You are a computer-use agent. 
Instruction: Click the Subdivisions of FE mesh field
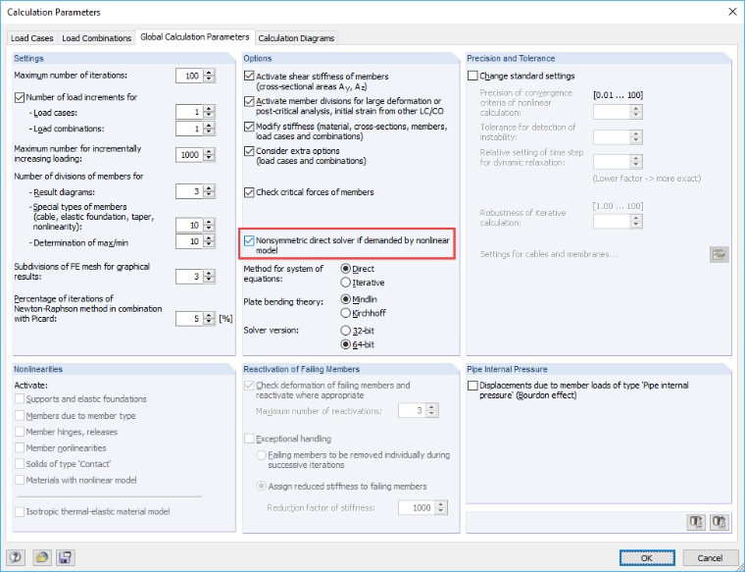pyautogui.click(x=189, y=277)
